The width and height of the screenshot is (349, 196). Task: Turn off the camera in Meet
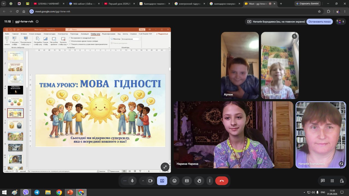(150, 181)
